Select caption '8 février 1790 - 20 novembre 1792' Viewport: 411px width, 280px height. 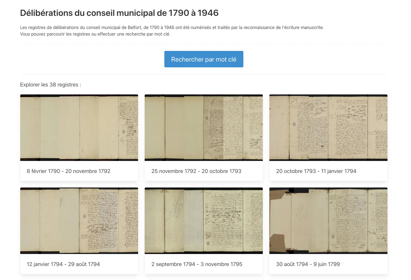tap(68, 171)
